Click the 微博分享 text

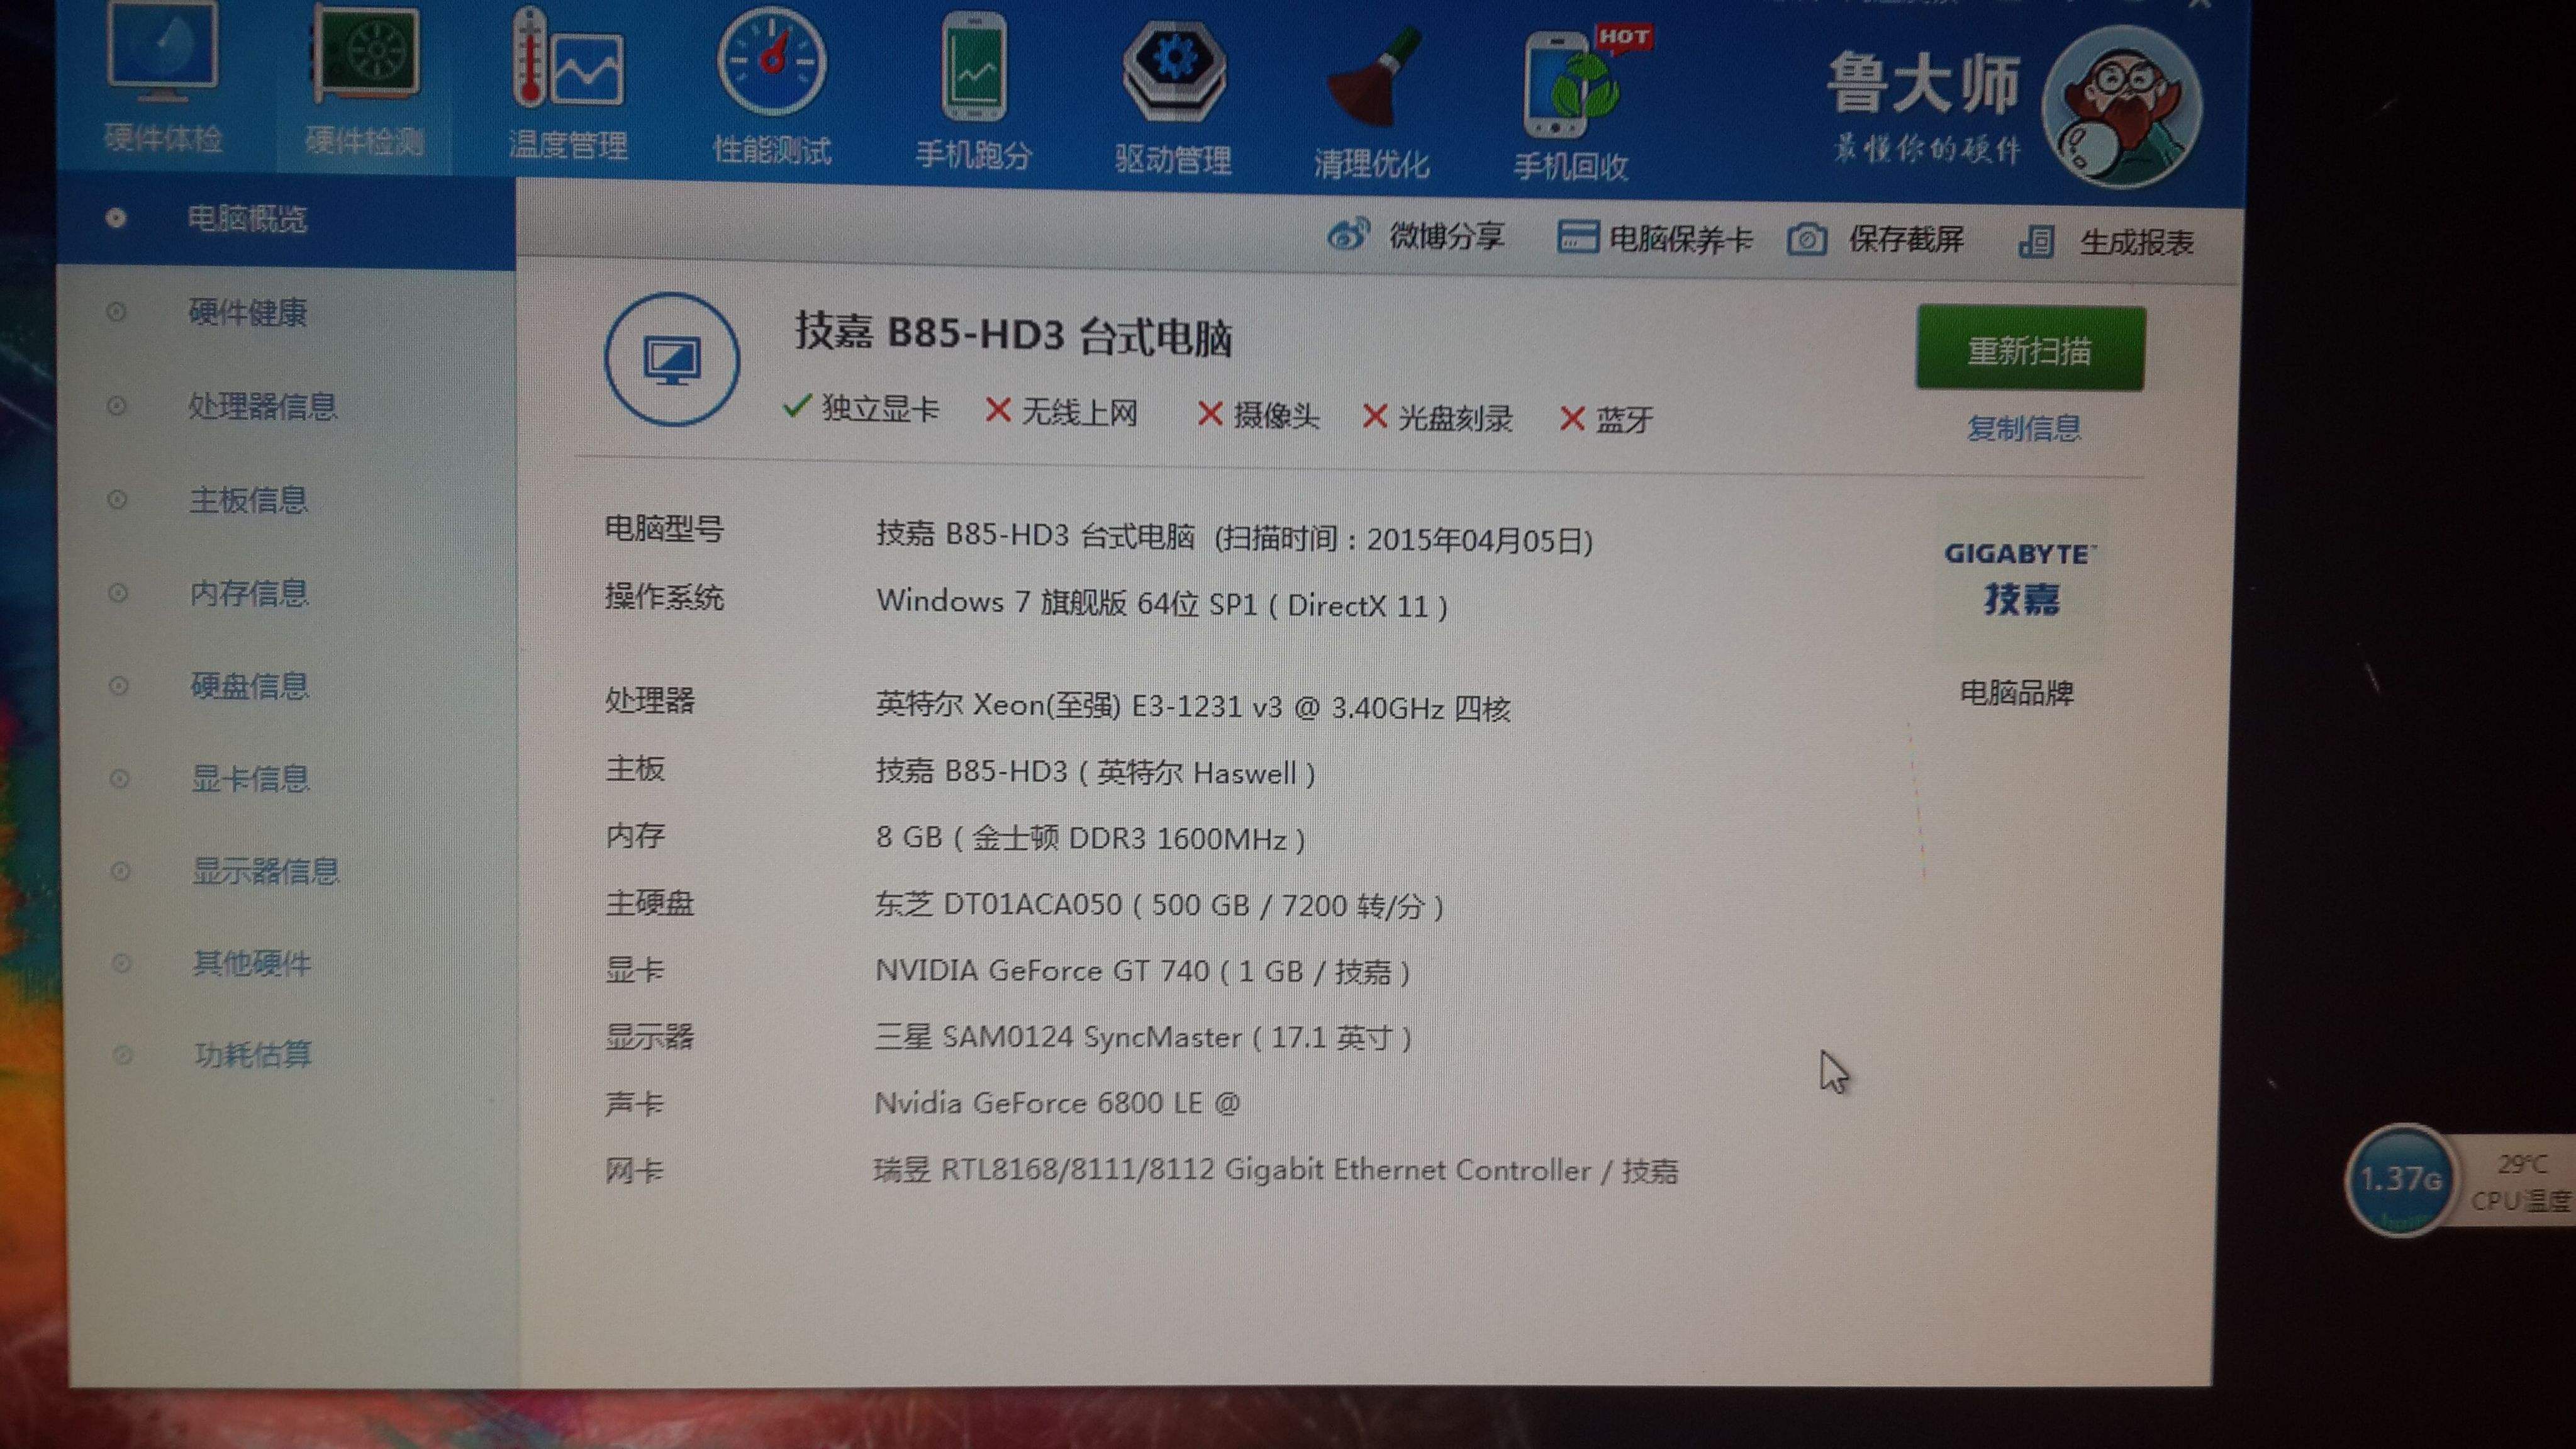(x=1446, y=237)
